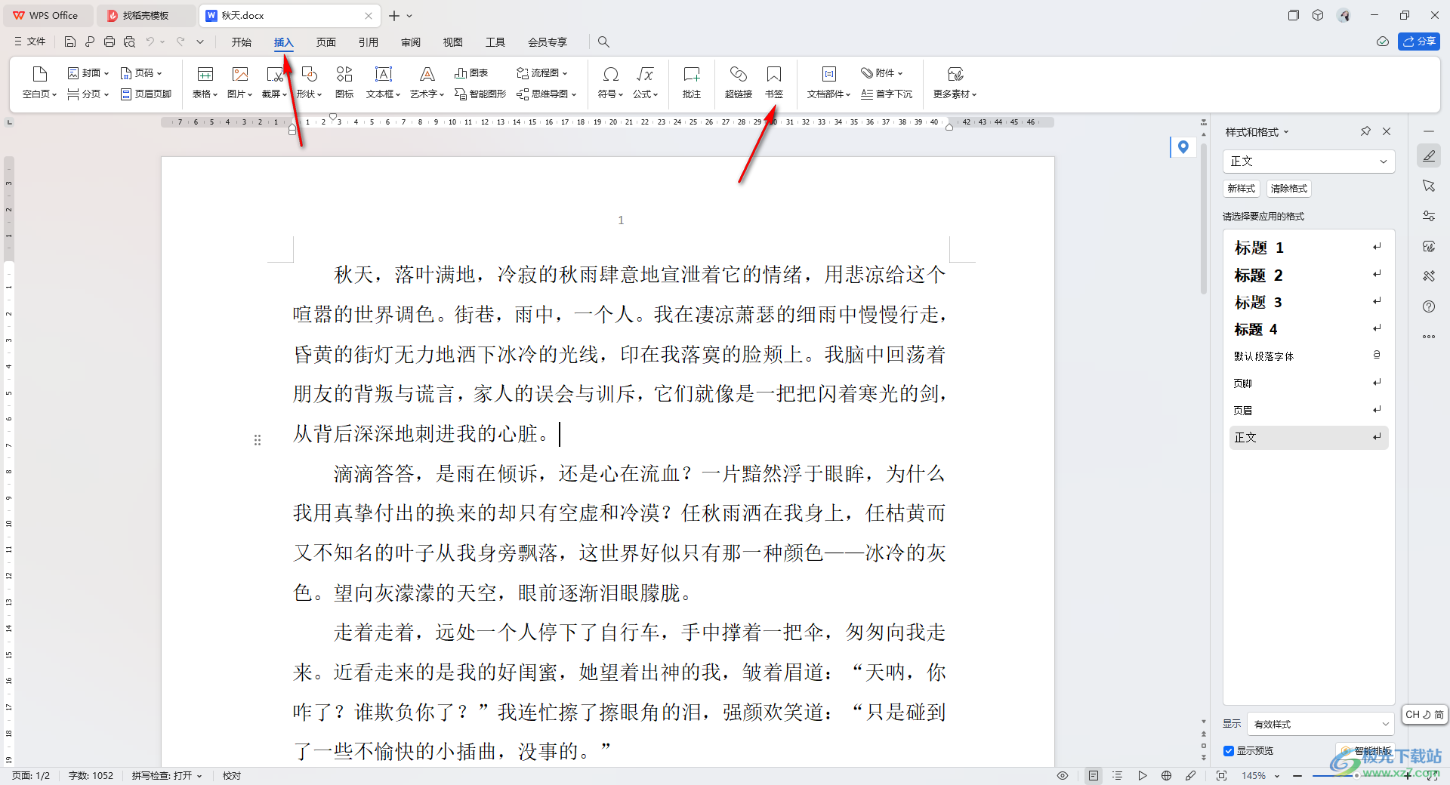Click the zoom out minus button

(1297, 776)
